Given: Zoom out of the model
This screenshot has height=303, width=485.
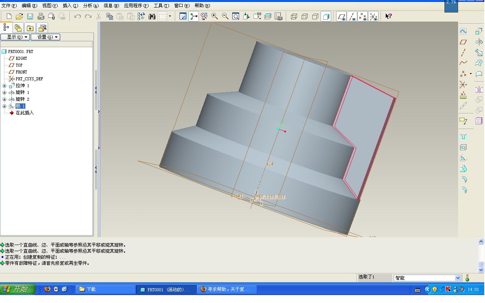Looking at the screenshot, I should tap(225, 16).
